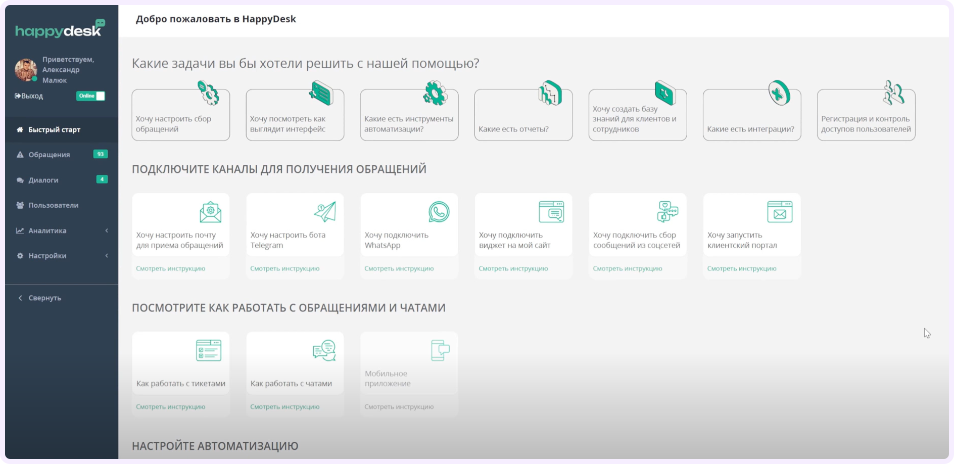Click the Аналитика chart icon
Image resolution: width=954 pixels, height=464 pixels.
19,230
